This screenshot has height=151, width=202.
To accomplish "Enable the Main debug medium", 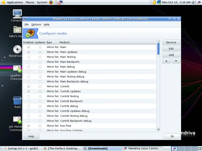I will (x=29, y=67).
